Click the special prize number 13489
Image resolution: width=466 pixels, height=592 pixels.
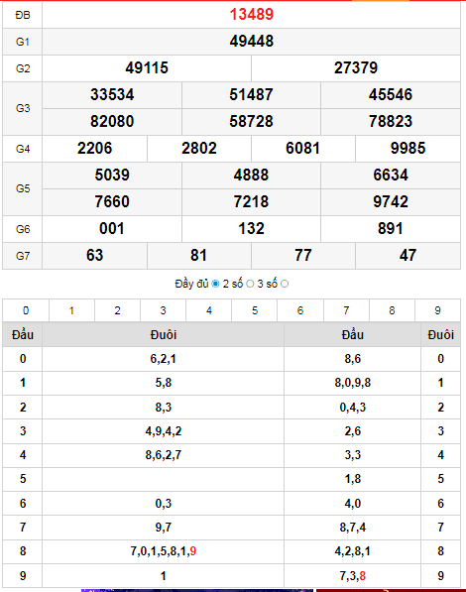[x=252, y=15]
